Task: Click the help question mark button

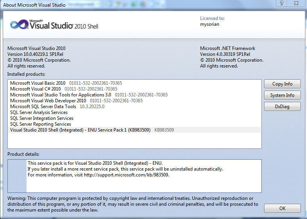Action: pyautogui.click(x=282, y=3)
